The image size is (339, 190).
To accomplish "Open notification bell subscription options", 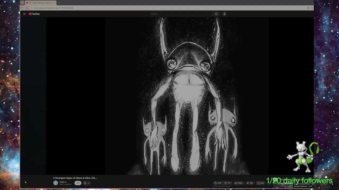I will click(86, 183).
